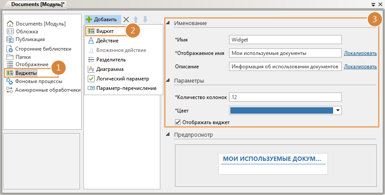Toggle the Отображать виджет checkbox
Image resolution: width=385 pixels, height=195 pixels.
[178, 122]
